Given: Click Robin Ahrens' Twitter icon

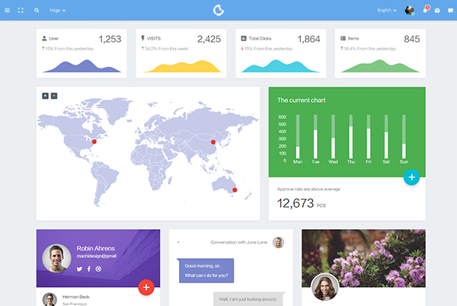Looking at the screenshot, I should (79, 269).
